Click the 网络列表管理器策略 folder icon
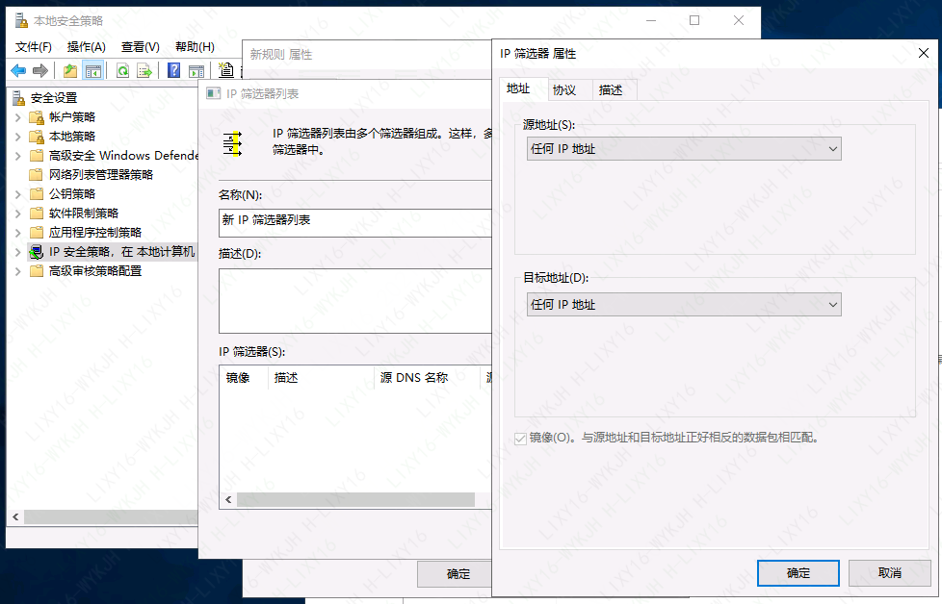Viewport: 942px width, 604px height. 37,174
